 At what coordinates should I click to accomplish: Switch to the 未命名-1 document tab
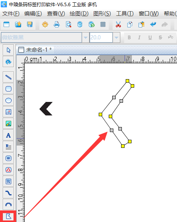(x=35, y=50)
